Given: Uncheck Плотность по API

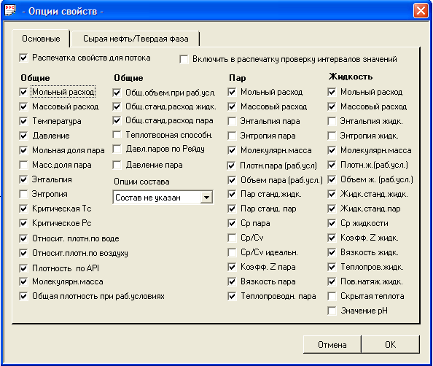Looking at the screenshot, I should 24,268.
